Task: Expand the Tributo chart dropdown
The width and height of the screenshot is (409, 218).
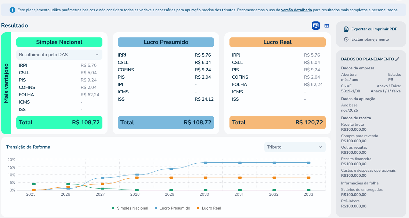Action: (295, 147)
